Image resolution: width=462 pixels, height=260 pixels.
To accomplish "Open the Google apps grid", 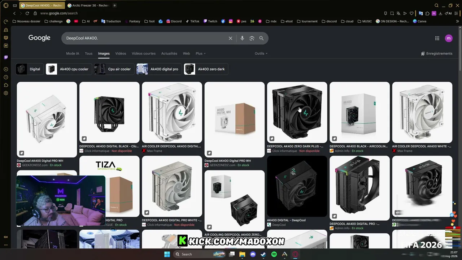I will click(x=437, y=38).
